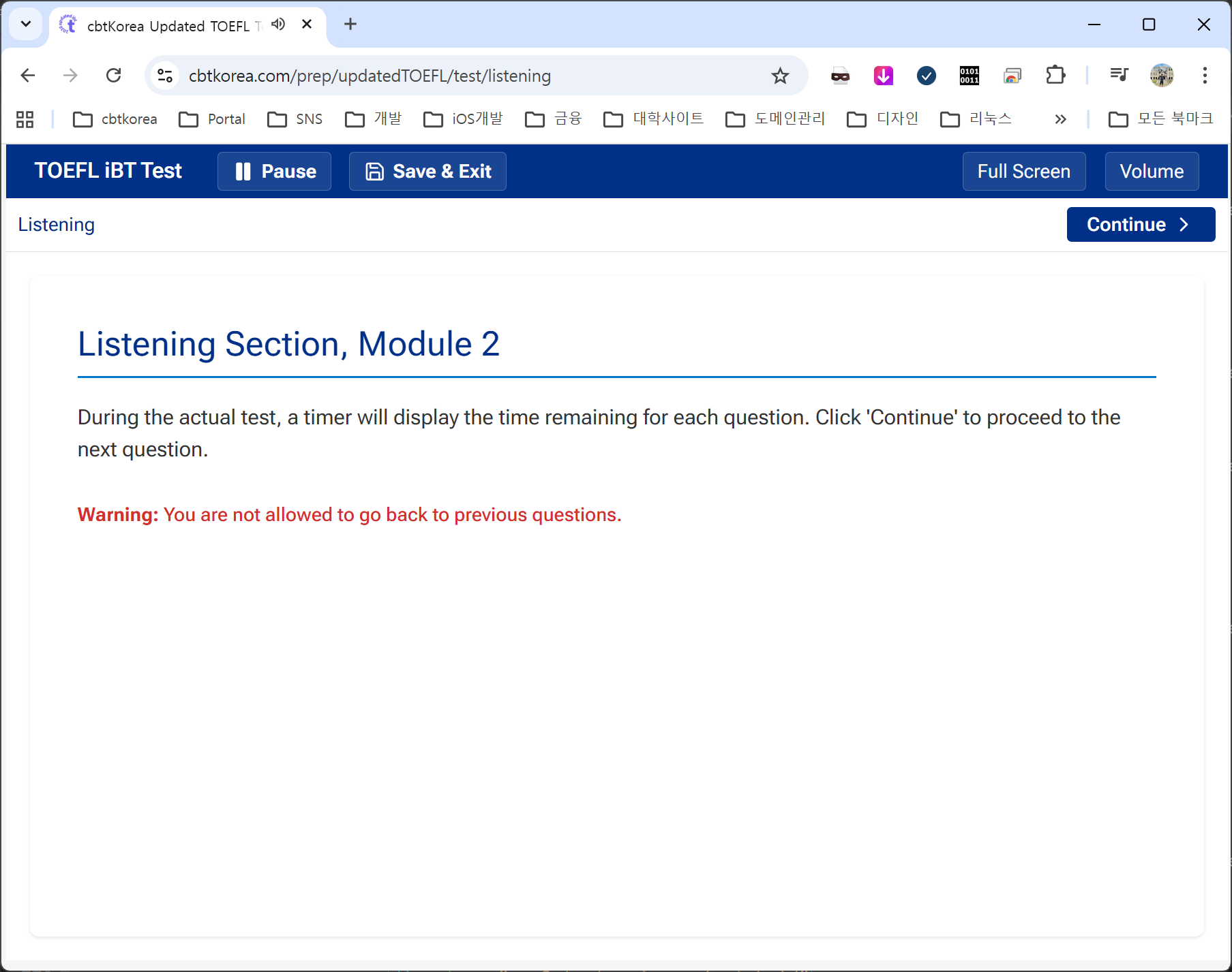
Task: Click the Save & Exit button
Action: pyautogui.click(x=427, y=171)
